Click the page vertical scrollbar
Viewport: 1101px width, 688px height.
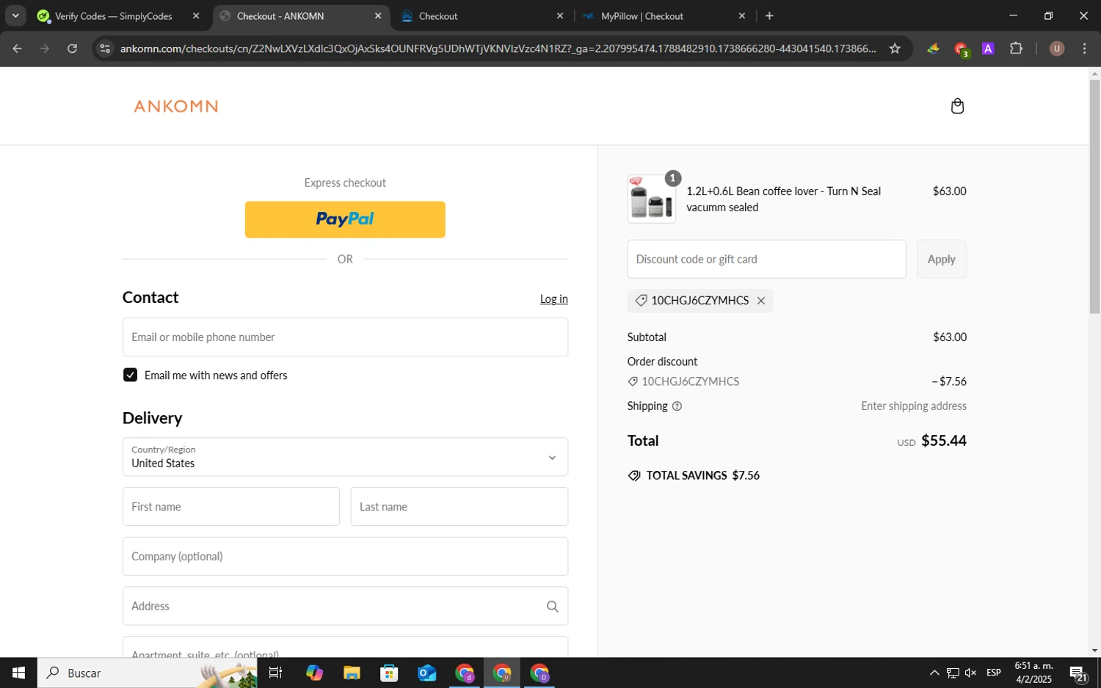point(1094,197)
